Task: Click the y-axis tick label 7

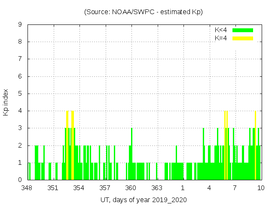Action: (x=20, y=59)
